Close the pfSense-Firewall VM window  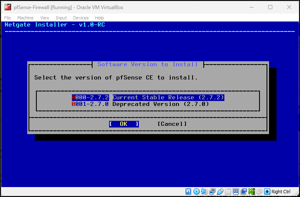click(x=289, y=7)
